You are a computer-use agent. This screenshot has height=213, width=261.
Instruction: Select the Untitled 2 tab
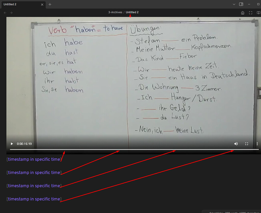pyautogui.click(x=23, y=5)
